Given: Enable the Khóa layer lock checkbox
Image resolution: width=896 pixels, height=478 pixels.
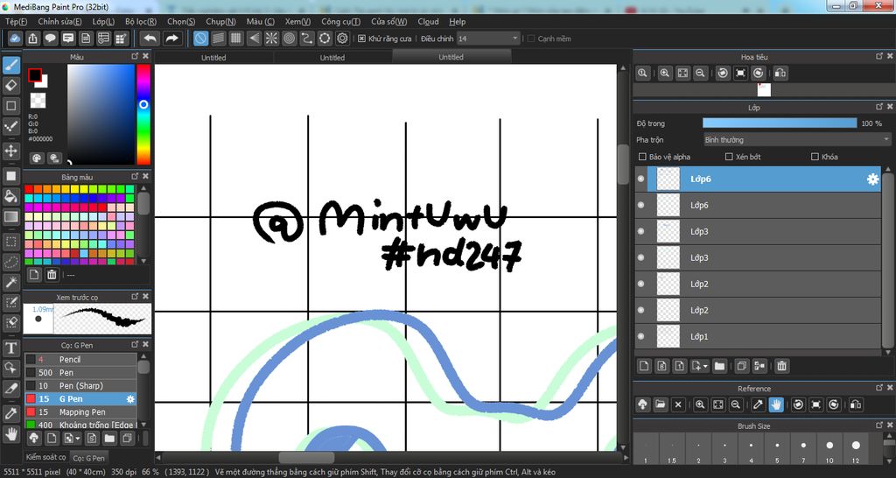Looking at the screenshot, I should click(815, 157).
